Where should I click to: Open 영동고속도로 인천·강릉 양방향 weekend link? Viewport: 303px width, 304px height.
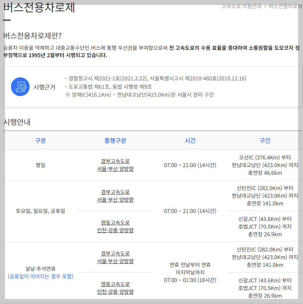pyautogui.click(x=115, y=227)
